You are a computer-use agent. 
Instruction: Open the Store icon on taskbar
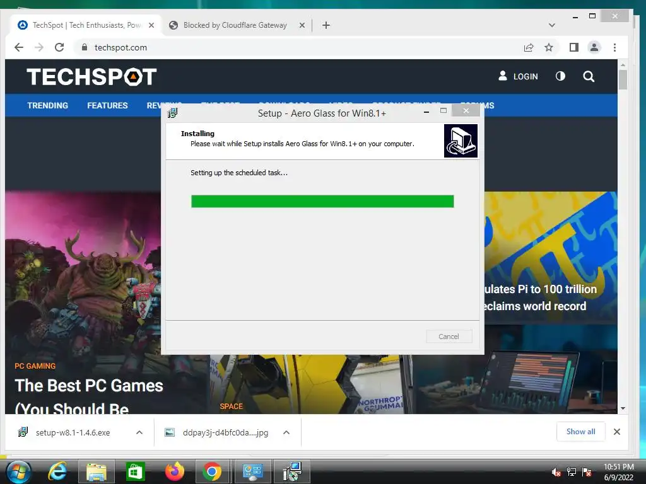coord(135,471)
